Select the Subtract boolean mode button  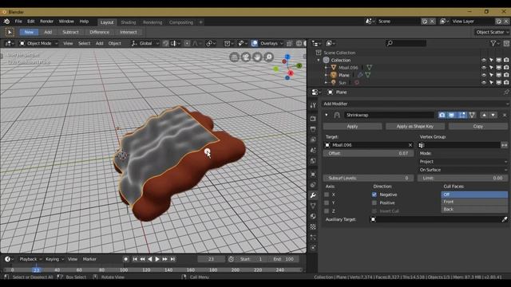70,32
